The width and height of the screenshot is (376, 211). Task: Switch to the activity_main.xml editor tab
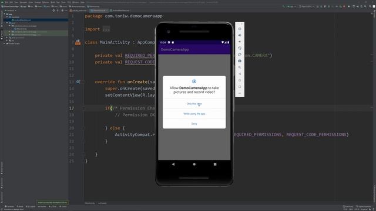tap(78, 11)
